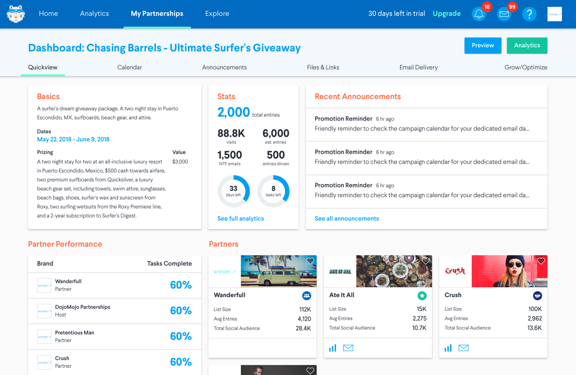This screenshot has height=375, width=576.
Task: Open the notifications bell icon
Action: pos(479,14)
